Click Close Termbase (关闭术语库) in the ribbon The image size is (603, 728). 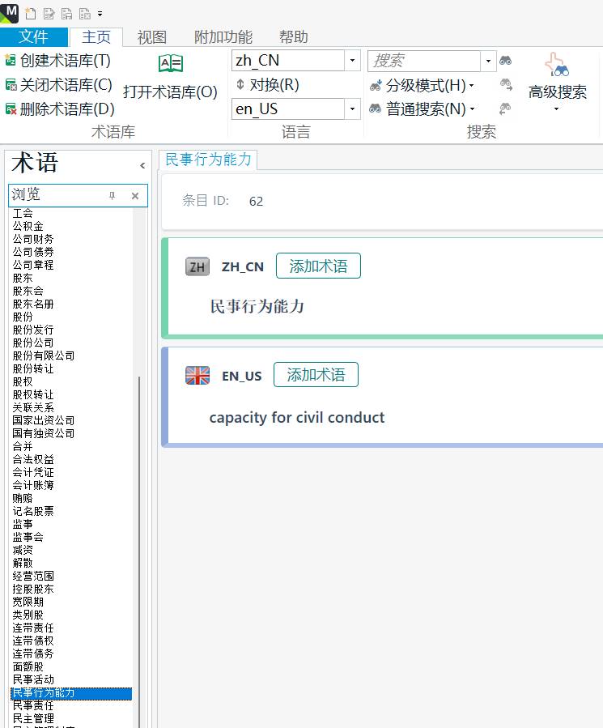58,84
